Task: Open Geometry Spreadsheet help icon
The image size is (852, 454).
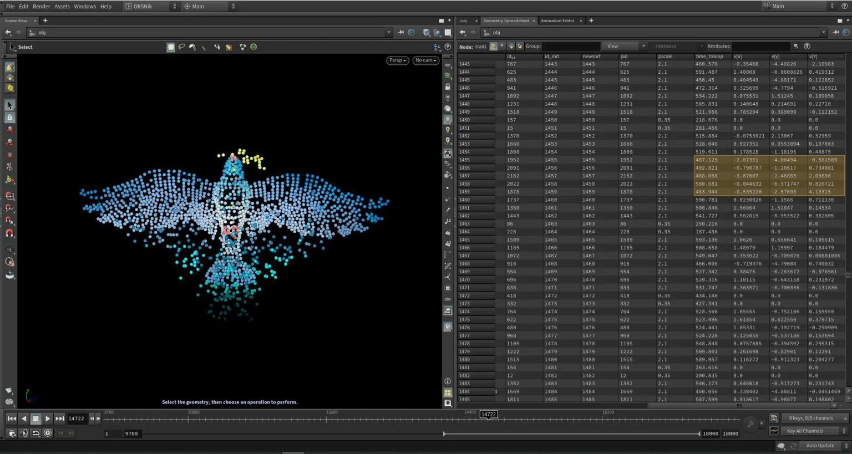Action: pyautogui.click(x=807, y=47)
